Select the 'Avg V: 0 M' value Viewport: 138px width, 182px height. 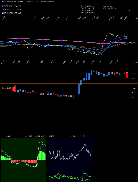(107, 6)
